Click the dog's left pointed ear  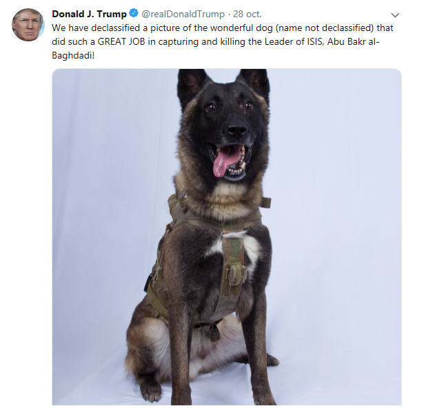click(x=189, y=85)
